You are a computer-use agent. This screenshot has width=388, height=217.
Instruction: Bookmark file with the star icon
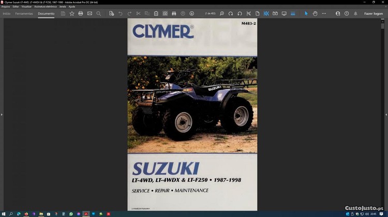72,13
